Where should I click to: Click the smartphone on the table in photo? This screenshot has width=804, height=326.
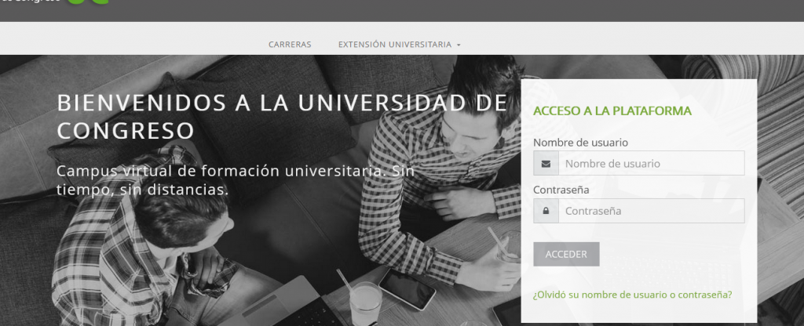pos(407,289)
